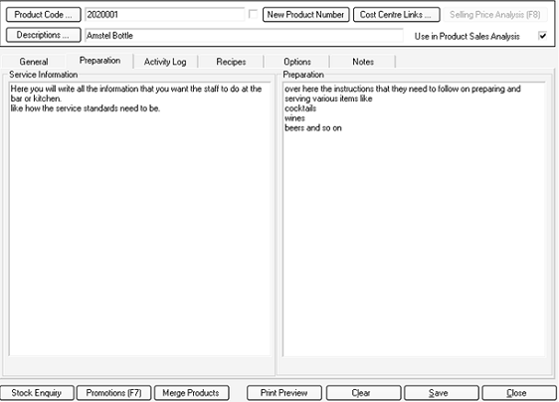Close the product window

tap(519, 393)
